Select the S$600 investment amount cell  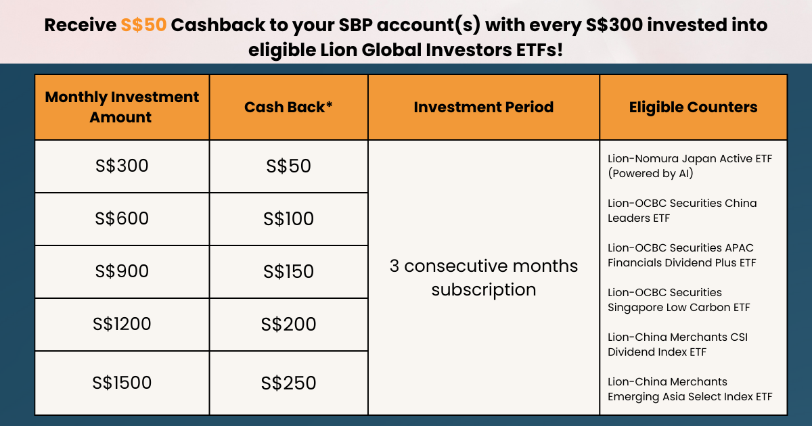coord(122,219)
